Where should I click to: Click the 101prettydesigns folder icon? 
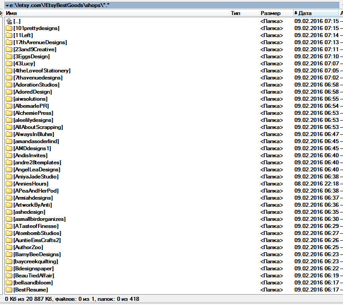9,28
